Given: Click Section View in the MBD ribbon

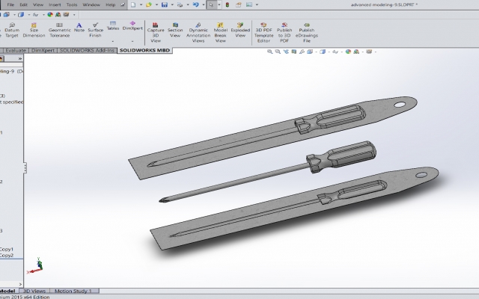Looking at the screenshot, I should pos(175,30).
